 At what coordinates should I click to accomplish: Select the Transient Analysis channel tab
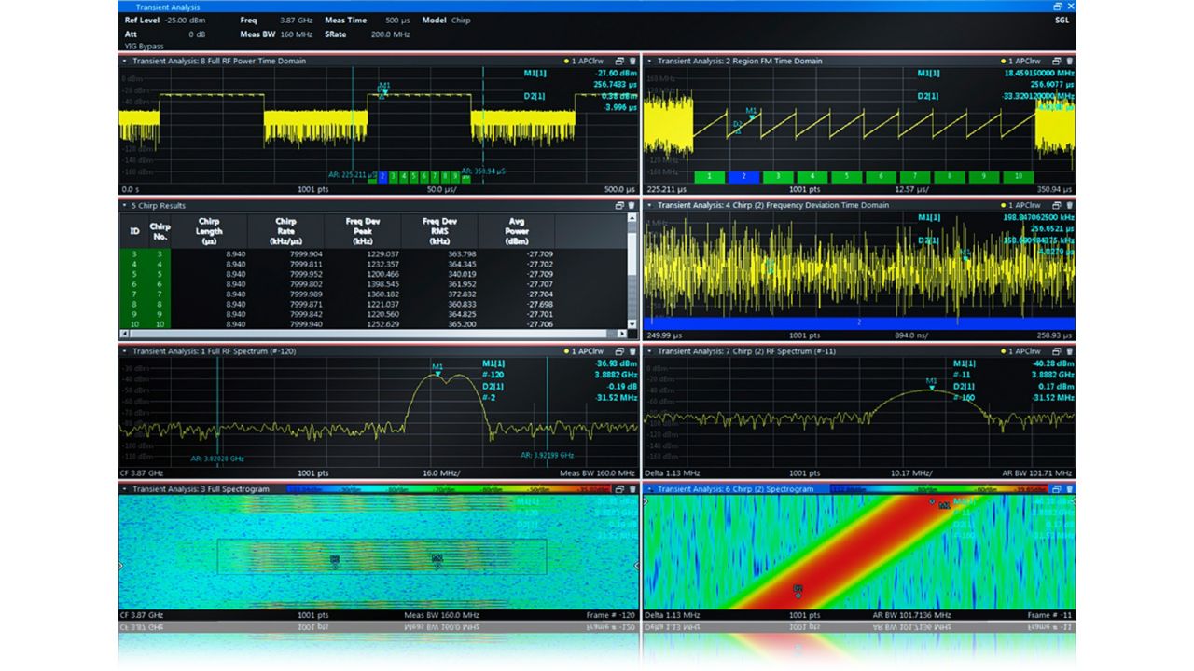[x=166, y=7]
